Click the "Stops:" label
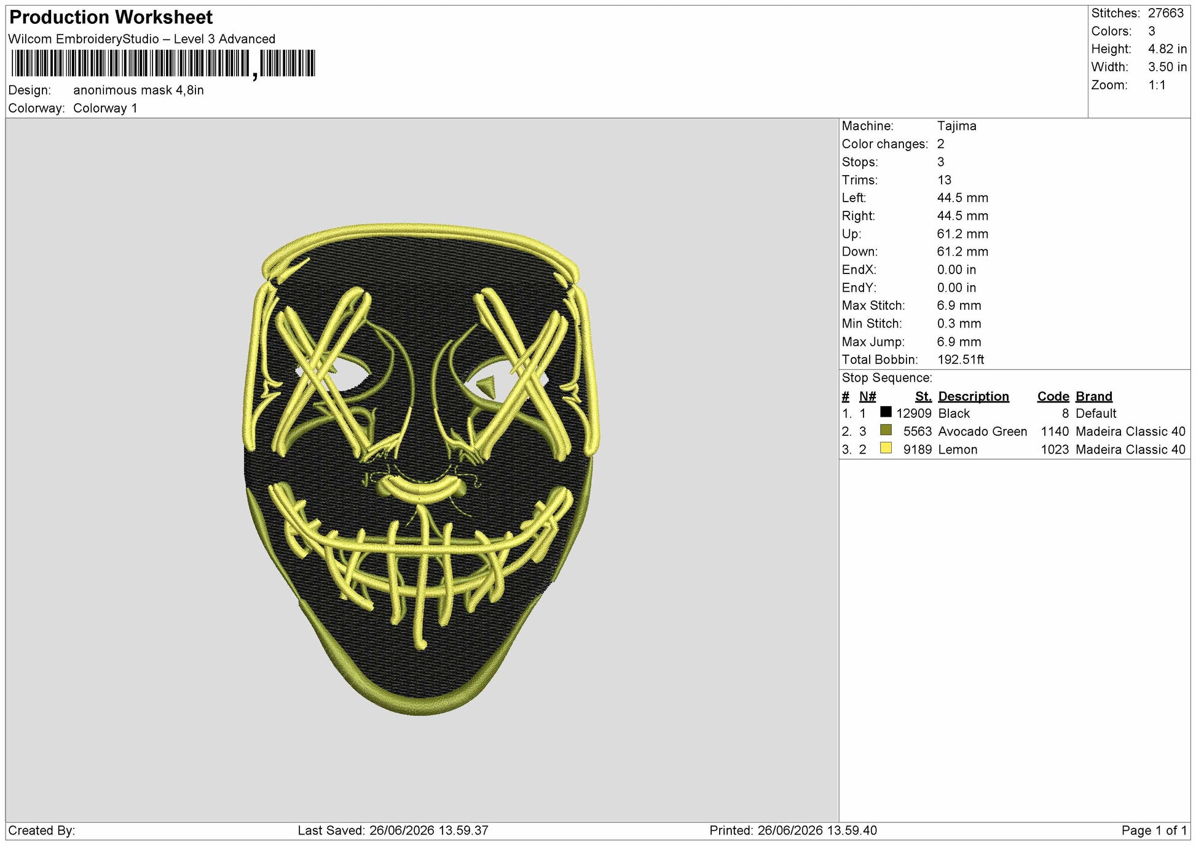 tap(860, 162)
